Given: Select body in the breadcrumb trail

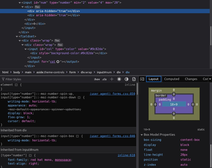Looking at the screenshot, I should [17, 72].
